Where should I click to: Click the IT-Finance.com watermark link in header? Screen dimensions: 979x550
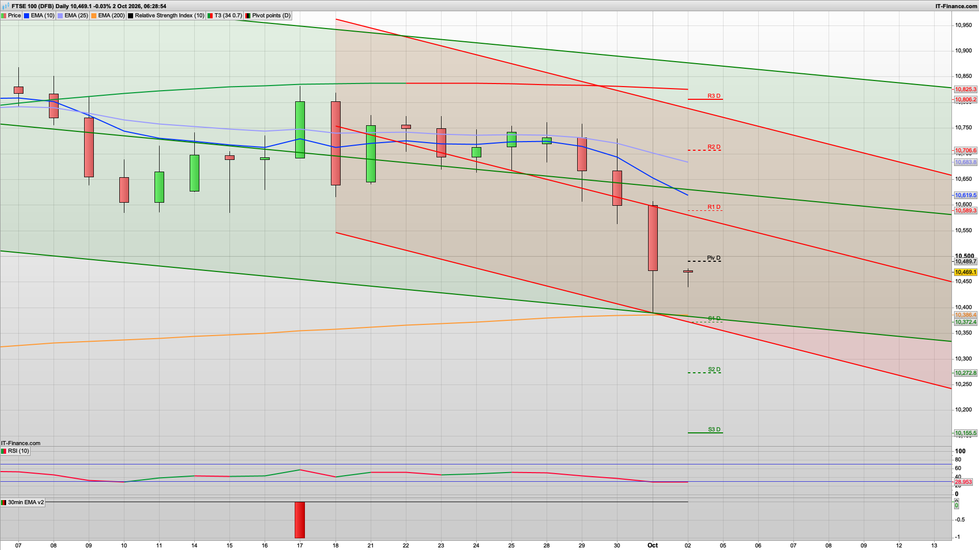tap(956, 6)
